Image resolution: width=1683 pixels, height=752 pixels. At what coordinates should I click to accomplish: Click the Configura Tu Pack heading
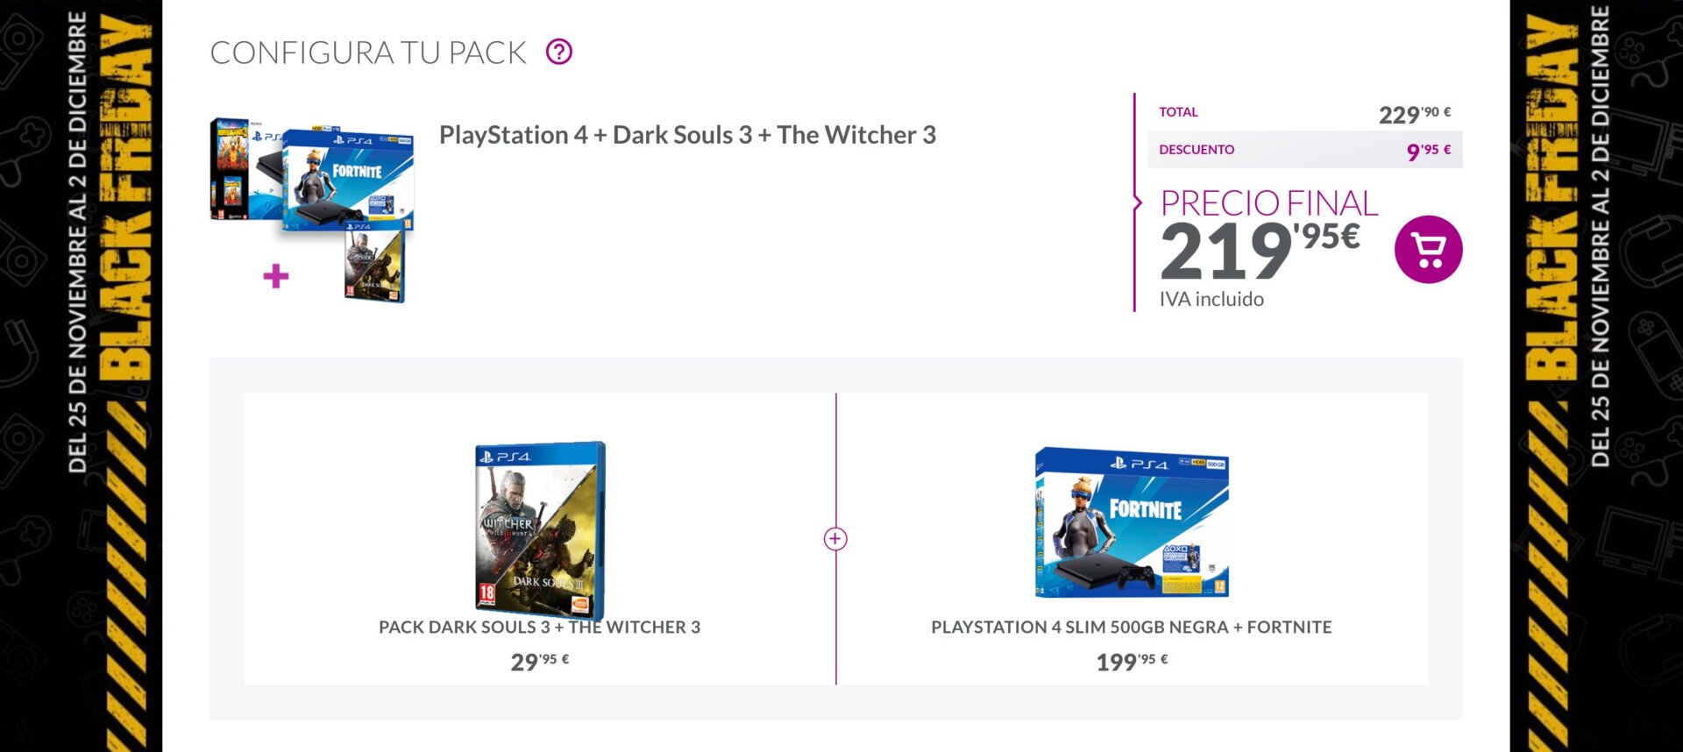click(368, 53)
